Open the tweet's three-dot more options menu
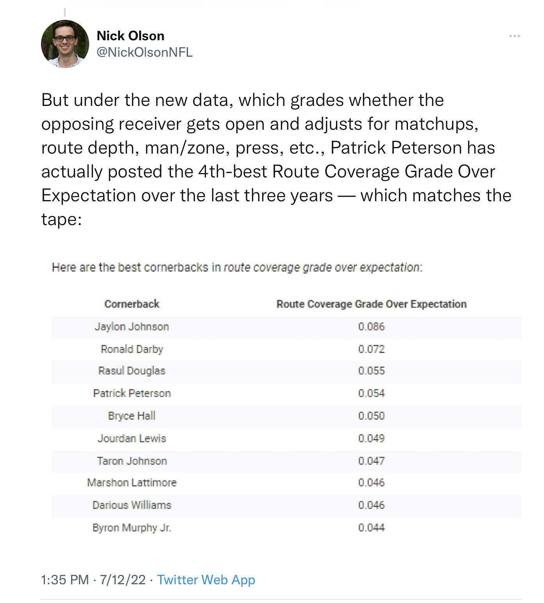The image size is (544, 603). coord(514,36)
